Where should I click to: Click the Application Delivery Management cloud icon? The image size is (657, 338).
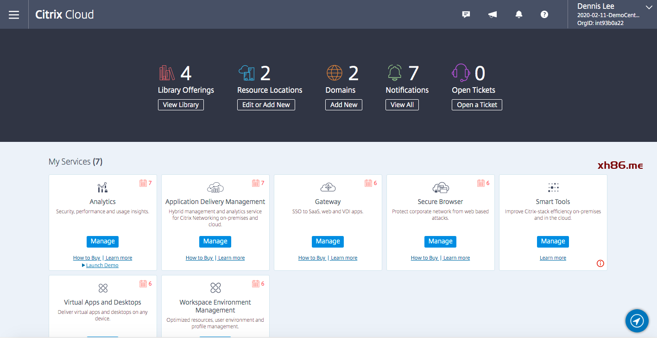(x=215, y=187)
